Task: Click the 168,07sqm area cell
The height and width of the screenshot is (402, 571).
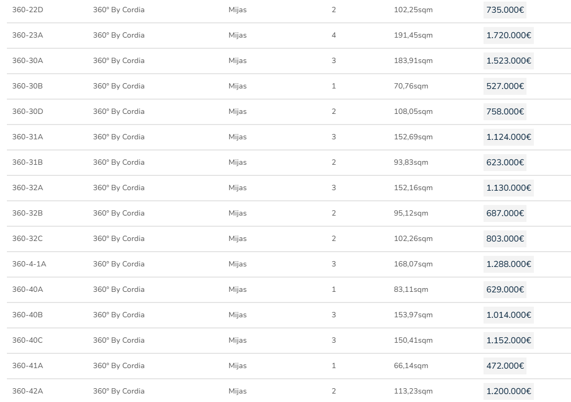Action: (x=413, y=264)
